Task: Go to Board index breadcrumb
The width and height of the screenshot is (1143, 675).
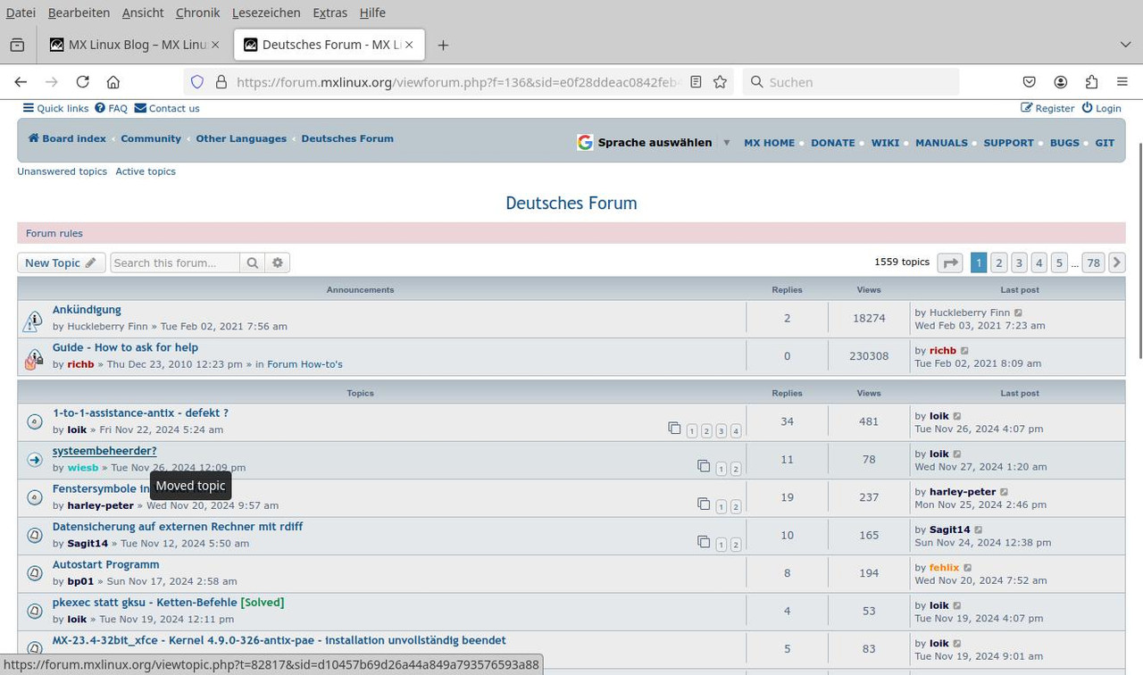Action: 67,138
